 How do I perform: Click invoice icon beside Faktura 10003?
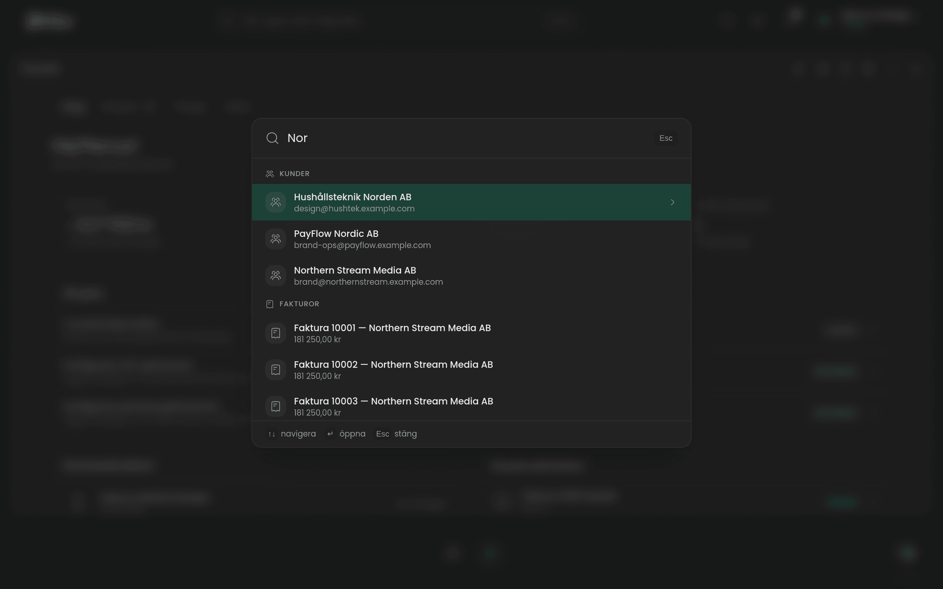275,406
